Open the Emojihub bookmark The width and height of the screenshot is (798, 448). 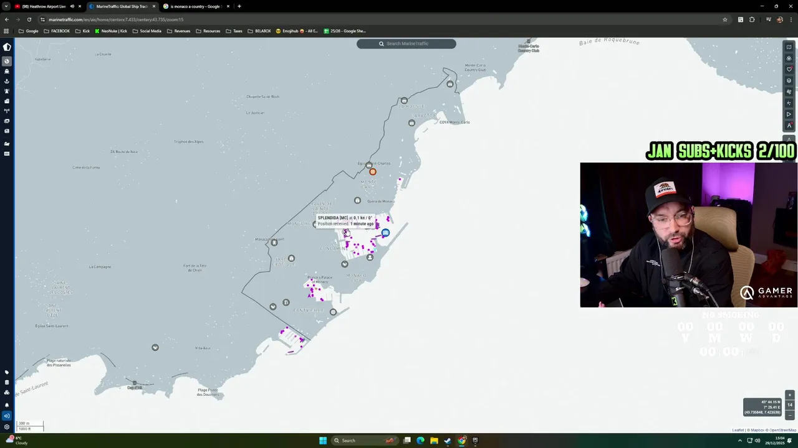click(297, 30)
